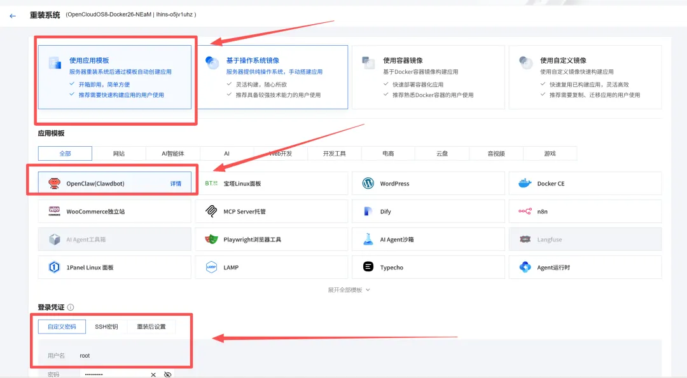Click the 使用容器镜像 card icon
The image size is (687, 378).
point(368,63)
